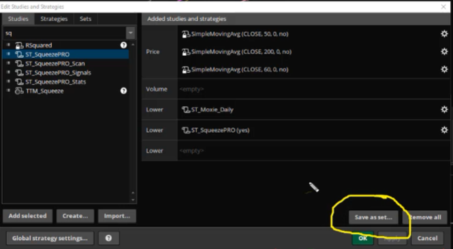Image resolution: width=453 pixels, height=249 pixels.
Task: Expand the ST_SqueezePRO_Signals tree row
Action: point(8,72)
